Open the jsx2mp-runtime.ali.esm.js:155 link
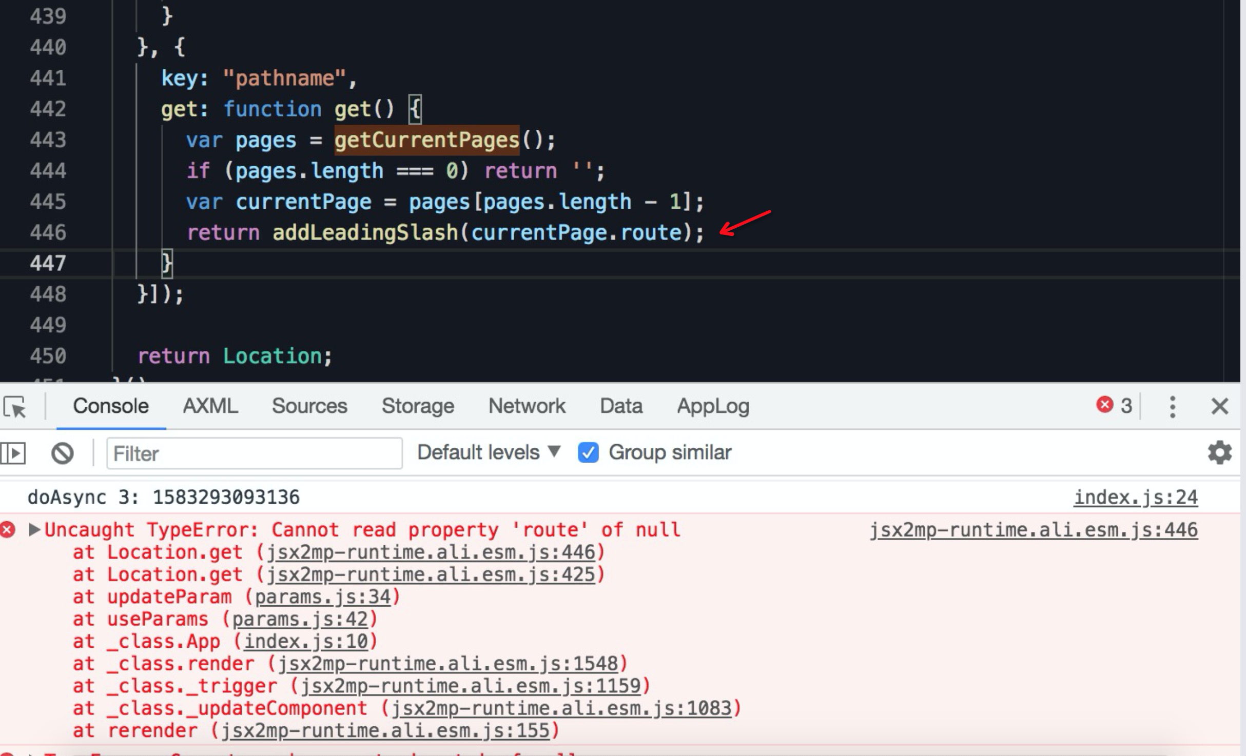Image resolution: width=1246 pixels, height=756 pixels. 385,731
